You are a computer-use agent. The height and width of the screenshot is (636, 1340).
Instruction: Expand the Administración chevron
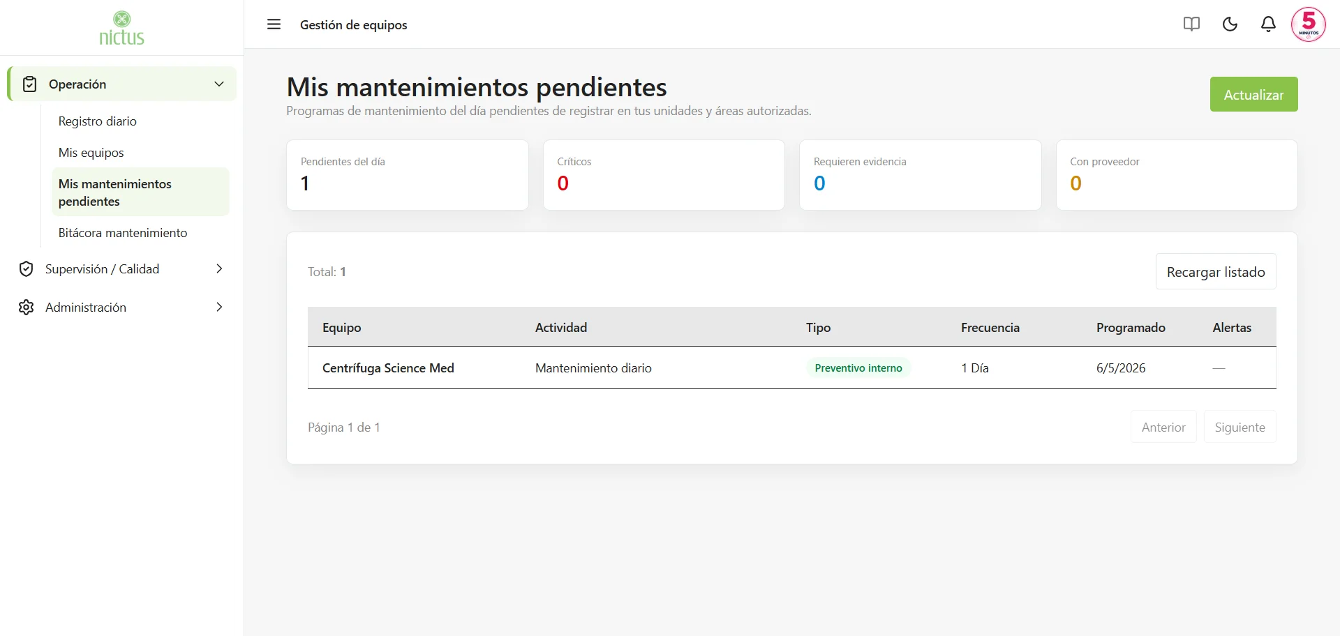coord(219,308)
